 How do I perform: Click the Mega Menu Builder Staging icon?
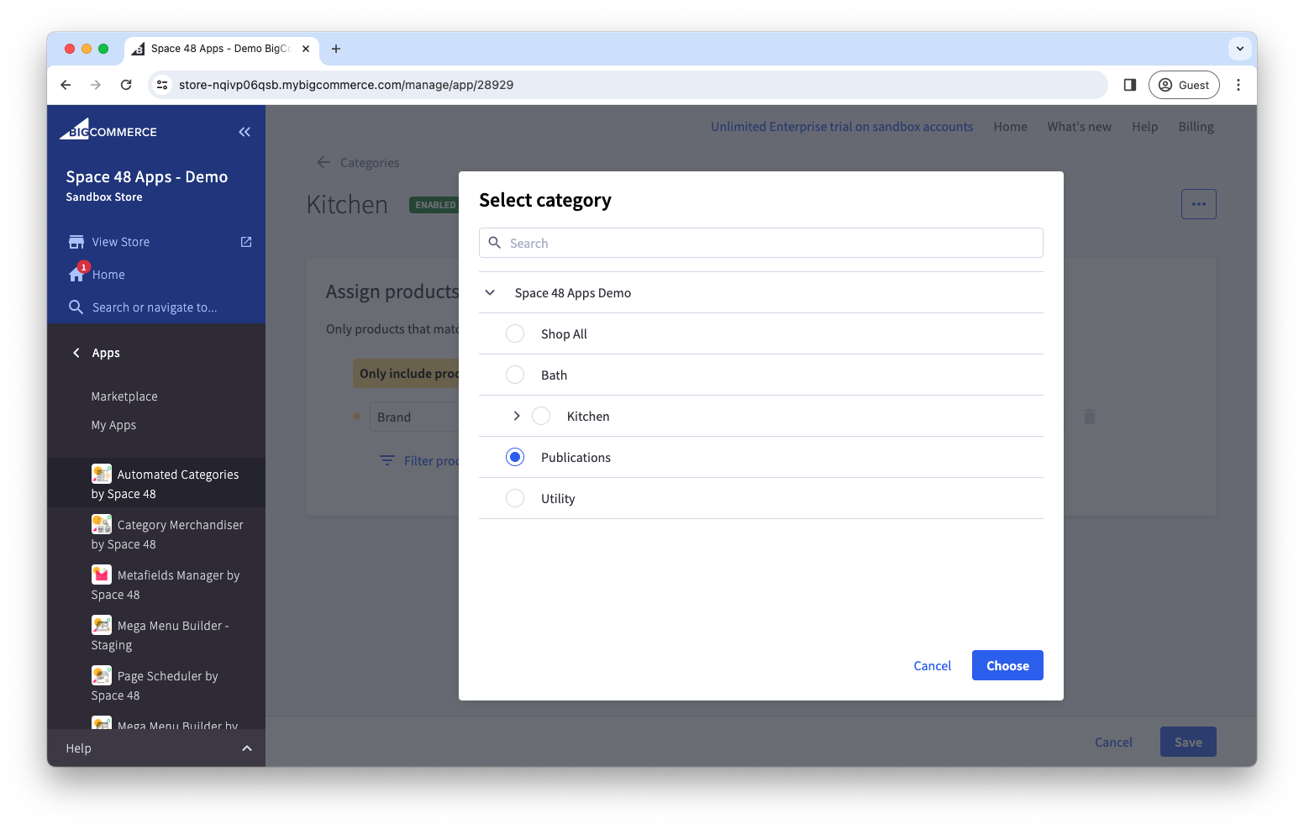point(102,625)
